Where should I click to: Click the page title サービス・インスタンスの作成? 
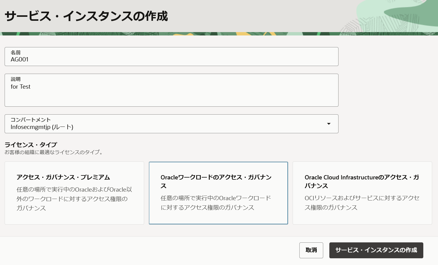click(x=86, y=16)
